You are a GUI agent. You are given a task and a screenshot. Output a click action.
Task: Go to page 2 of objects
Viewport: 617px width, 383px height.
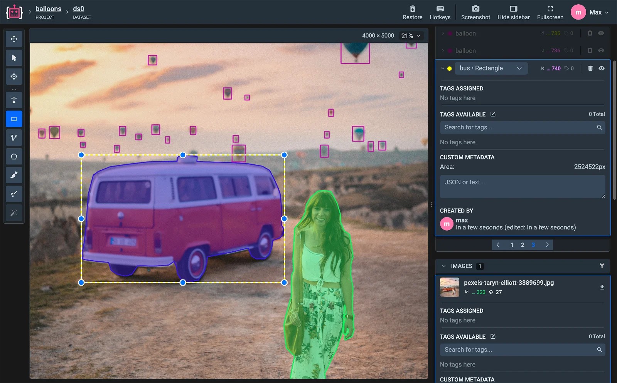point(523,245)
